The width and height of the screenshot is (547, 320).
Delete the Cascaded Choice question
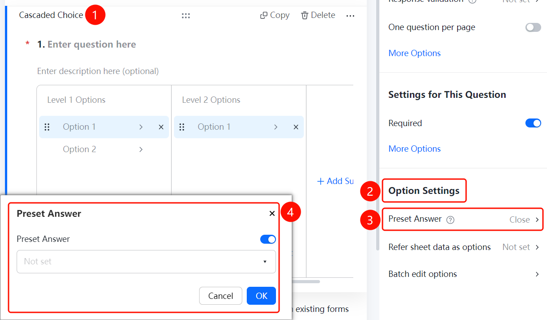coord(318,15)
